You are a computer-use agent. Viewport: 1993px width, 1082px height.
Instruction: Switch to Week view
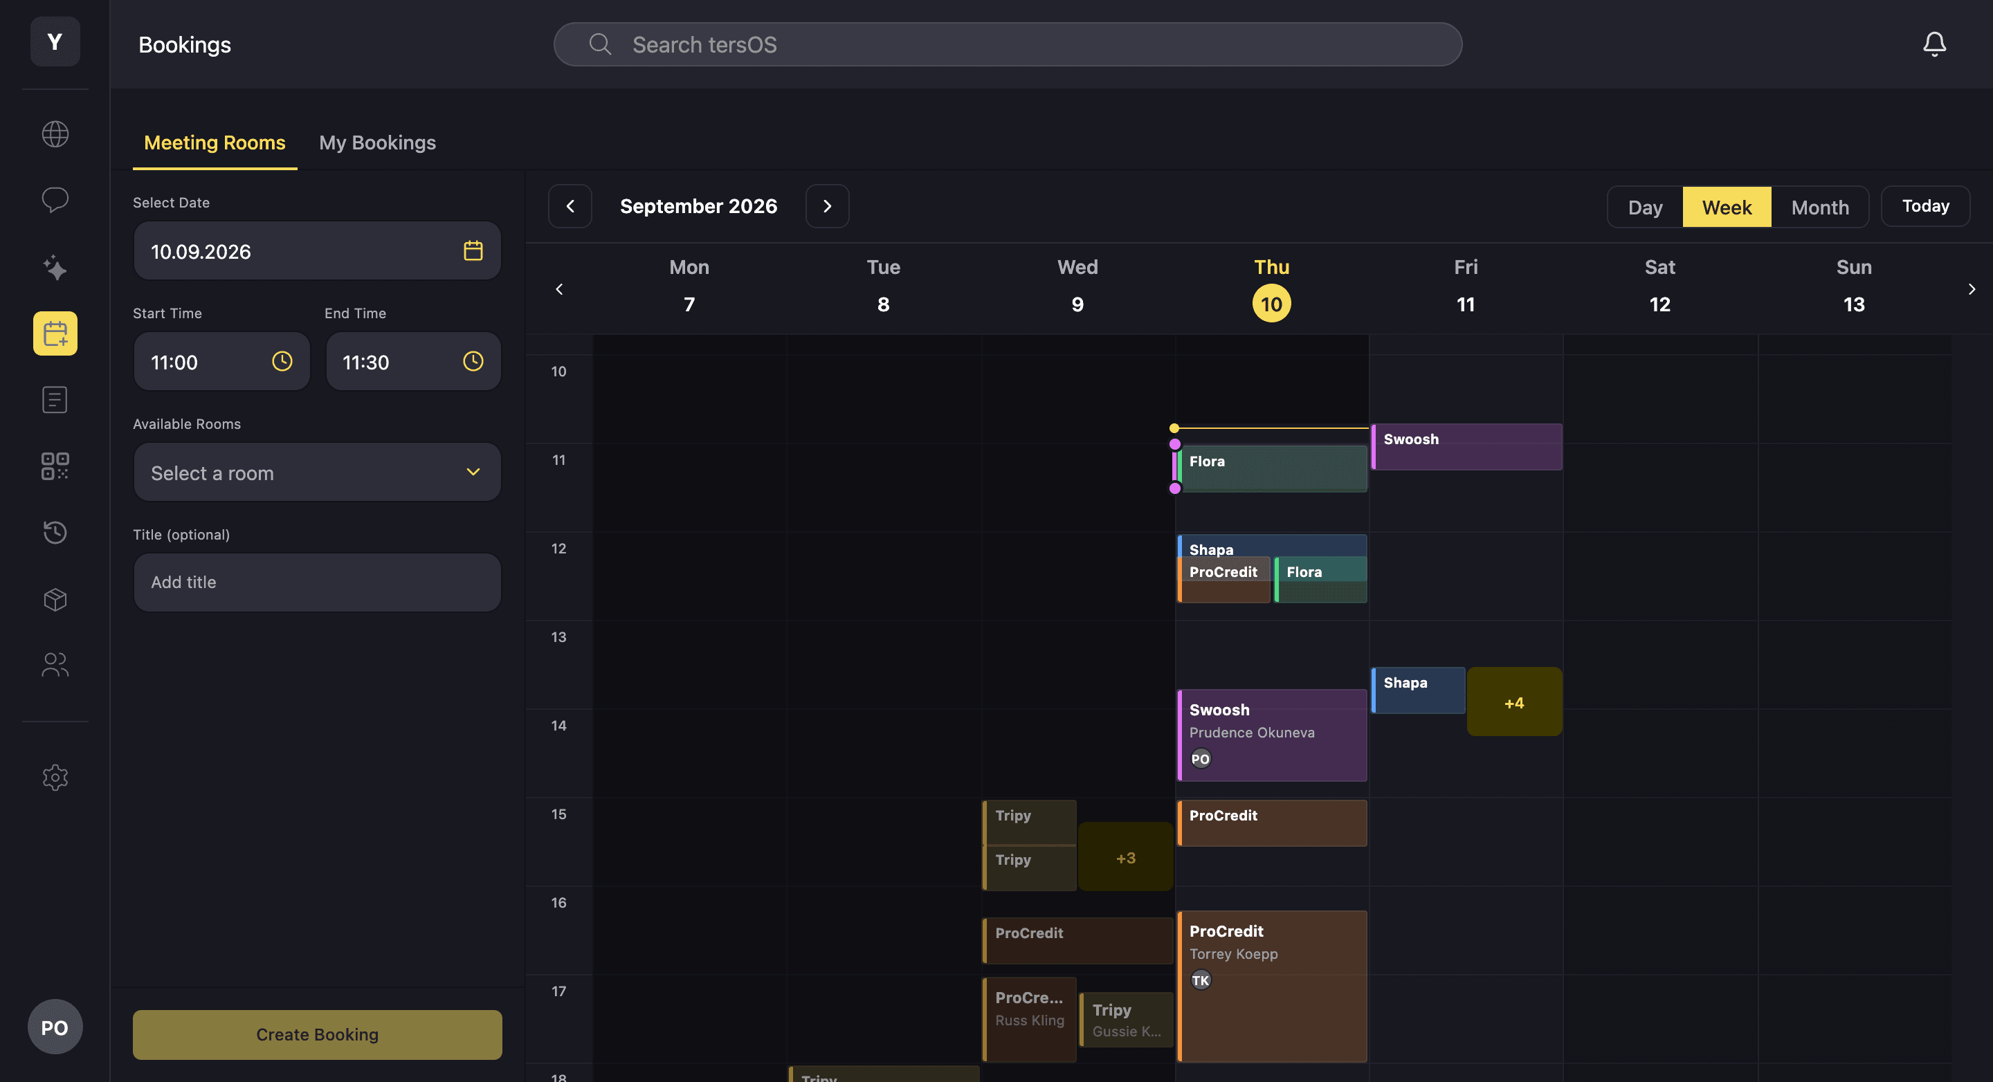pos(1727,208)
